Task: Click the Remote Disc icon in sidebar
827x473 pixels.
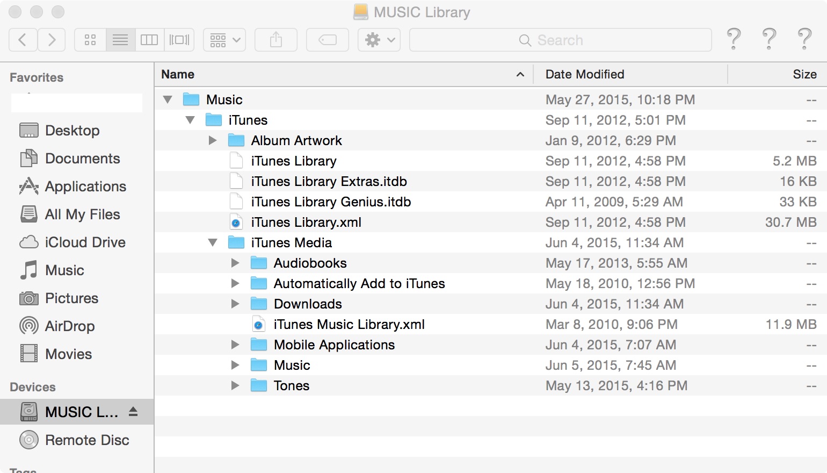Action: (x=29, y=440)
